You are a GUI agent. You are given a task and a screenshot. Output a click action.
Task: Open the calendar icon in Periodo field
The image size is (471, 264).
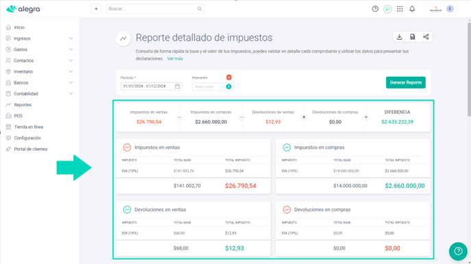(177, 86)
